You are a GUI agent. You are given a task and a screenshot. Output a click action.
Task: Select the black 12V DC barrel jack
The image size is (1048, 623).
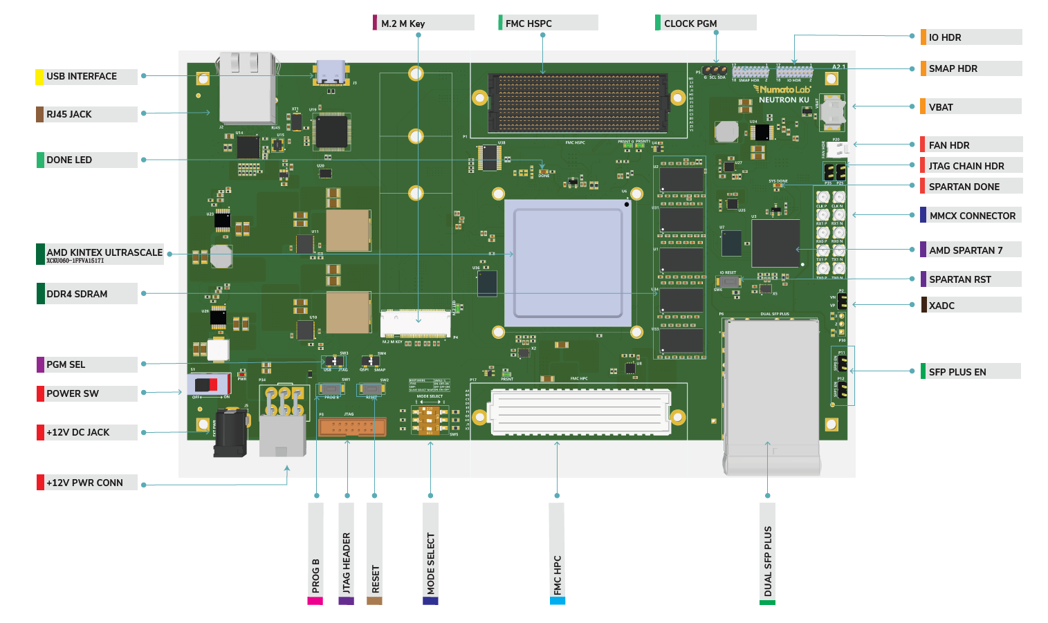point(230,433)
